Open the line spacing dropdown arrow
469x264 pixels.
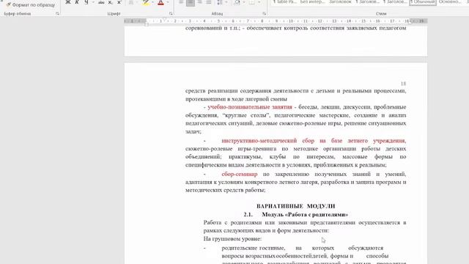pos(226,2)
